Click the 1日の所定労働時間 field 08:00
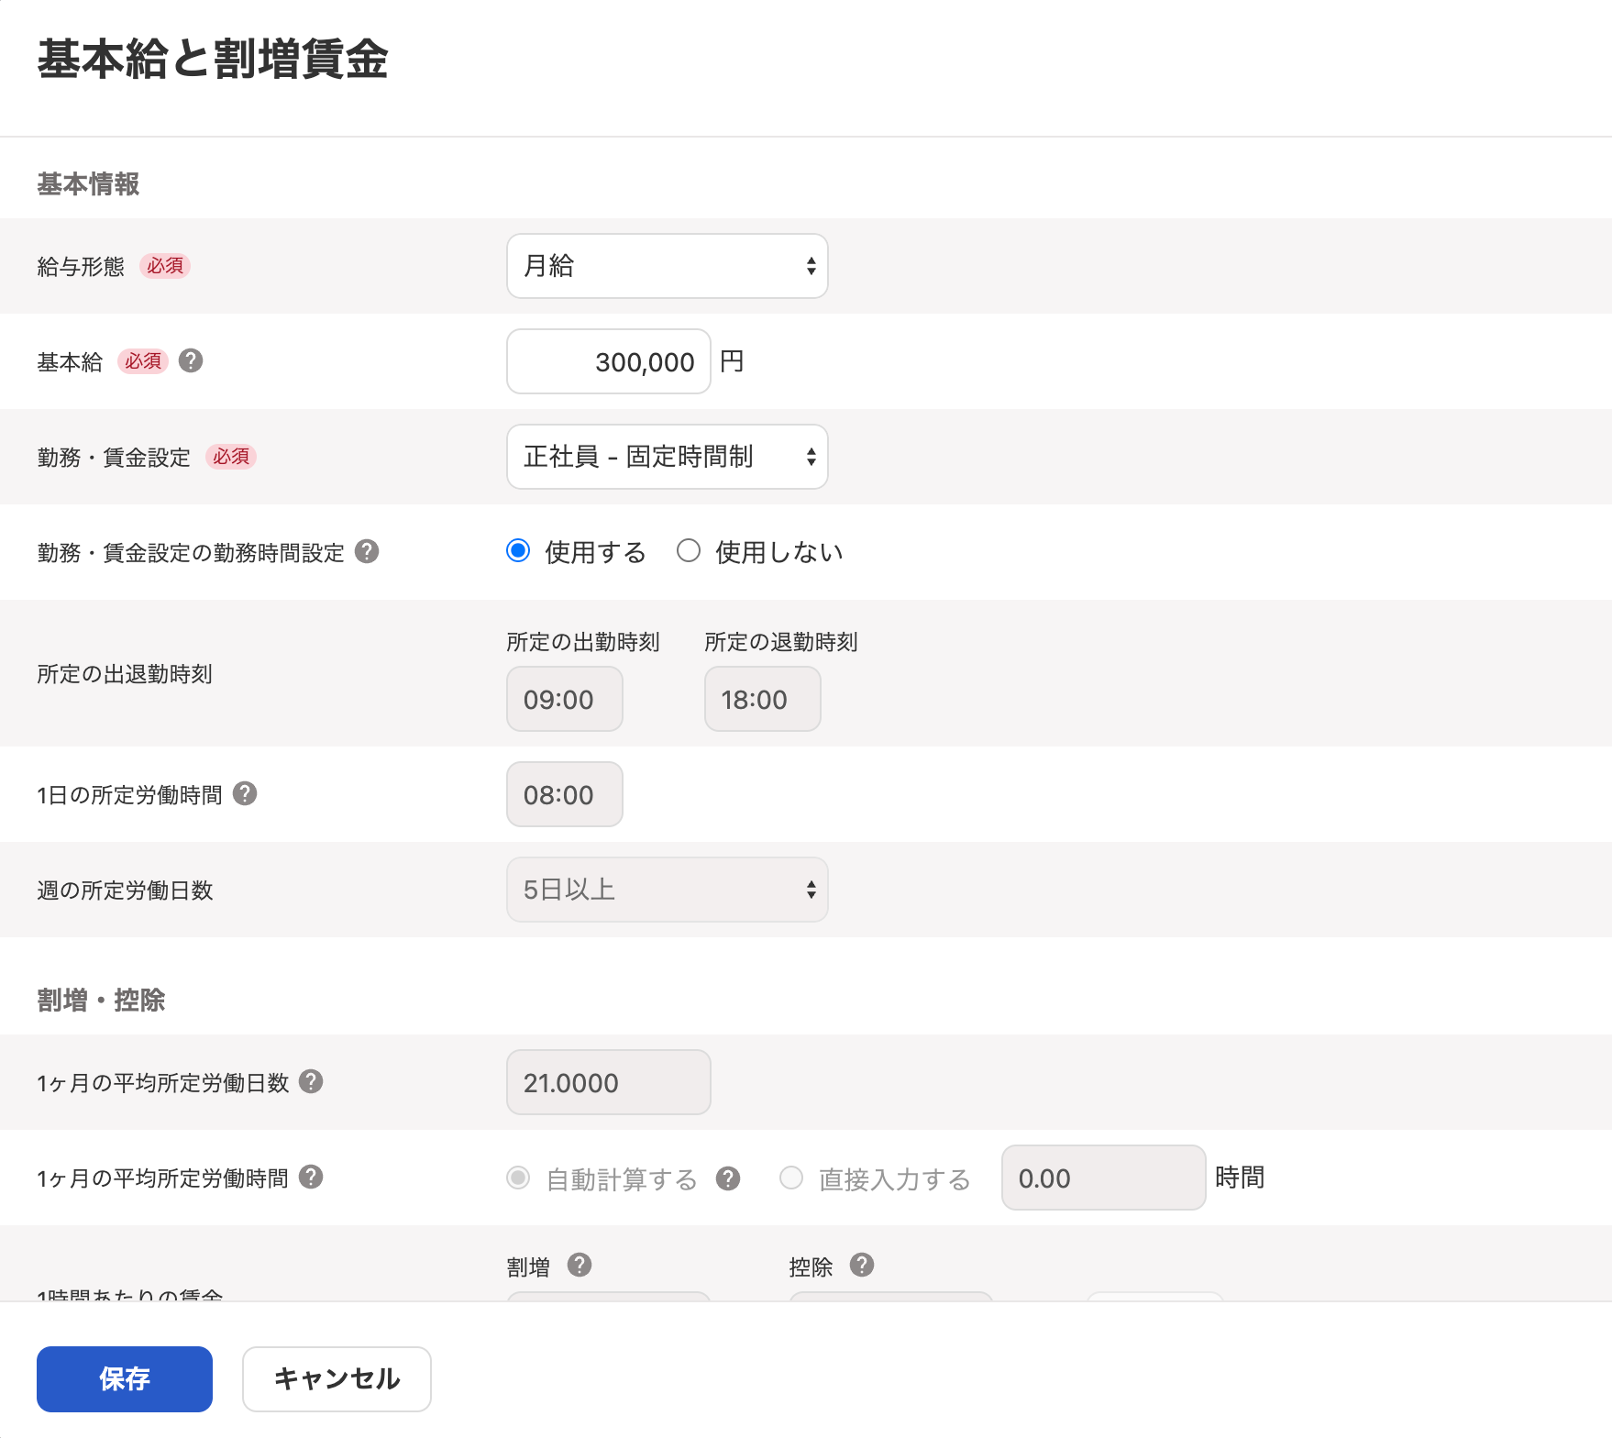Screen dimensions: 1612x1438 (x=565, y=794)
